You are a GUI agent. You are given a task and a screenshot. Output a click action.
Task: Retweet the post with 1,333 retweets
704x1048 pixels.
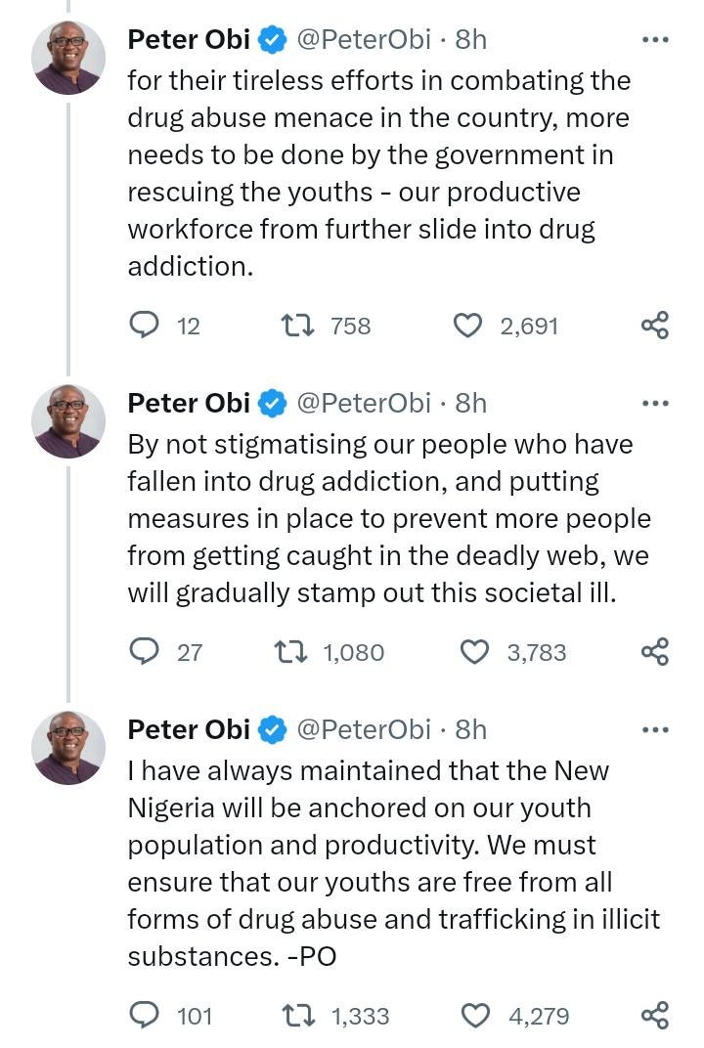click(297, 1017)
